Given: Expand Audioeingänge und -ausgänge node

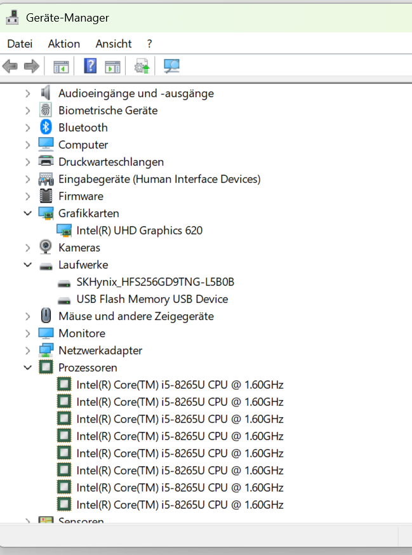Looking at the screenshot, I should (27, 93).
